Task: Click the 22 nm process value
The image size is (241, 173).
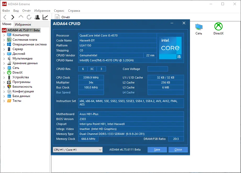Action: [x=150, y=55]
